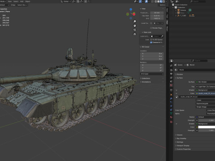Switch to the Item sidebar tab
This screenshot has height=161, width=215.
(x=167, y=10)
